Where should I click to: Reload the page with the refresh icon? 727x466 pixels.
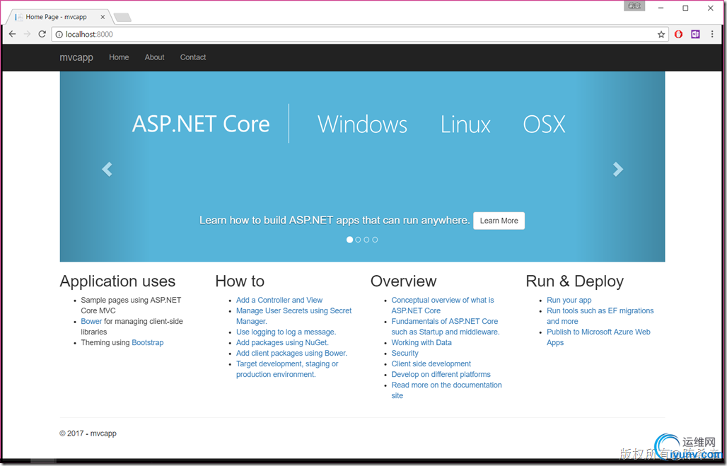42,35
